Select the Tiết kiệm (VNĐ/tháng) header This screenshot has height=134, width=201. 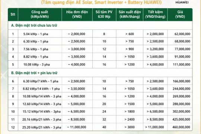155,15
